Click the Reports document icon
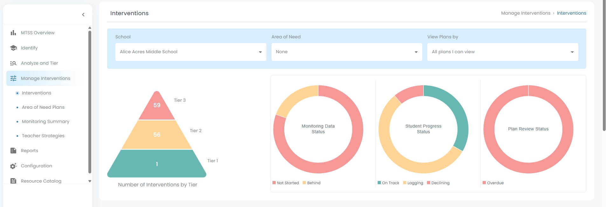The image size is (606, 207). [13, 151]
